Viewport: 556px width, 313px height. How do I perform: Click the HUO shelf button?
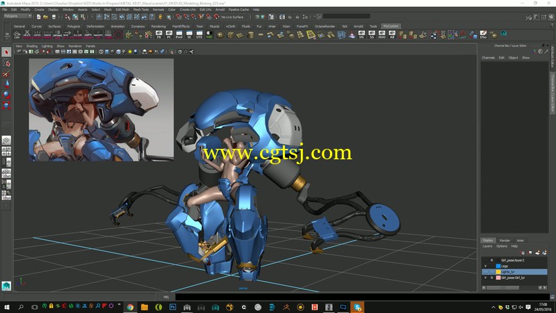click(382, 34)
